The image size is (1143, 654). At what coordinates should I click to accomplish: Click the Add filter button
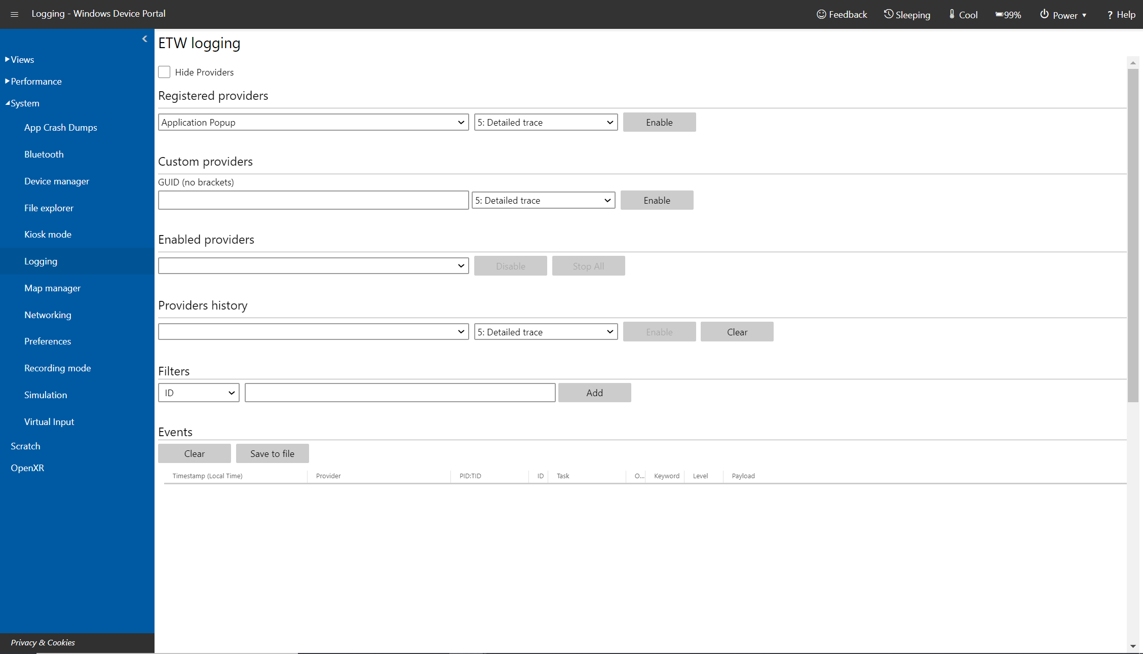594,392
